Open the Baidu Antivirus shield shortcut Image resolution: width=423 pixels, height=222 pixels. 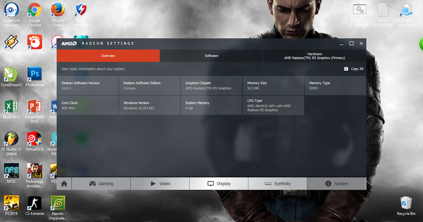(x=81, y=15)
